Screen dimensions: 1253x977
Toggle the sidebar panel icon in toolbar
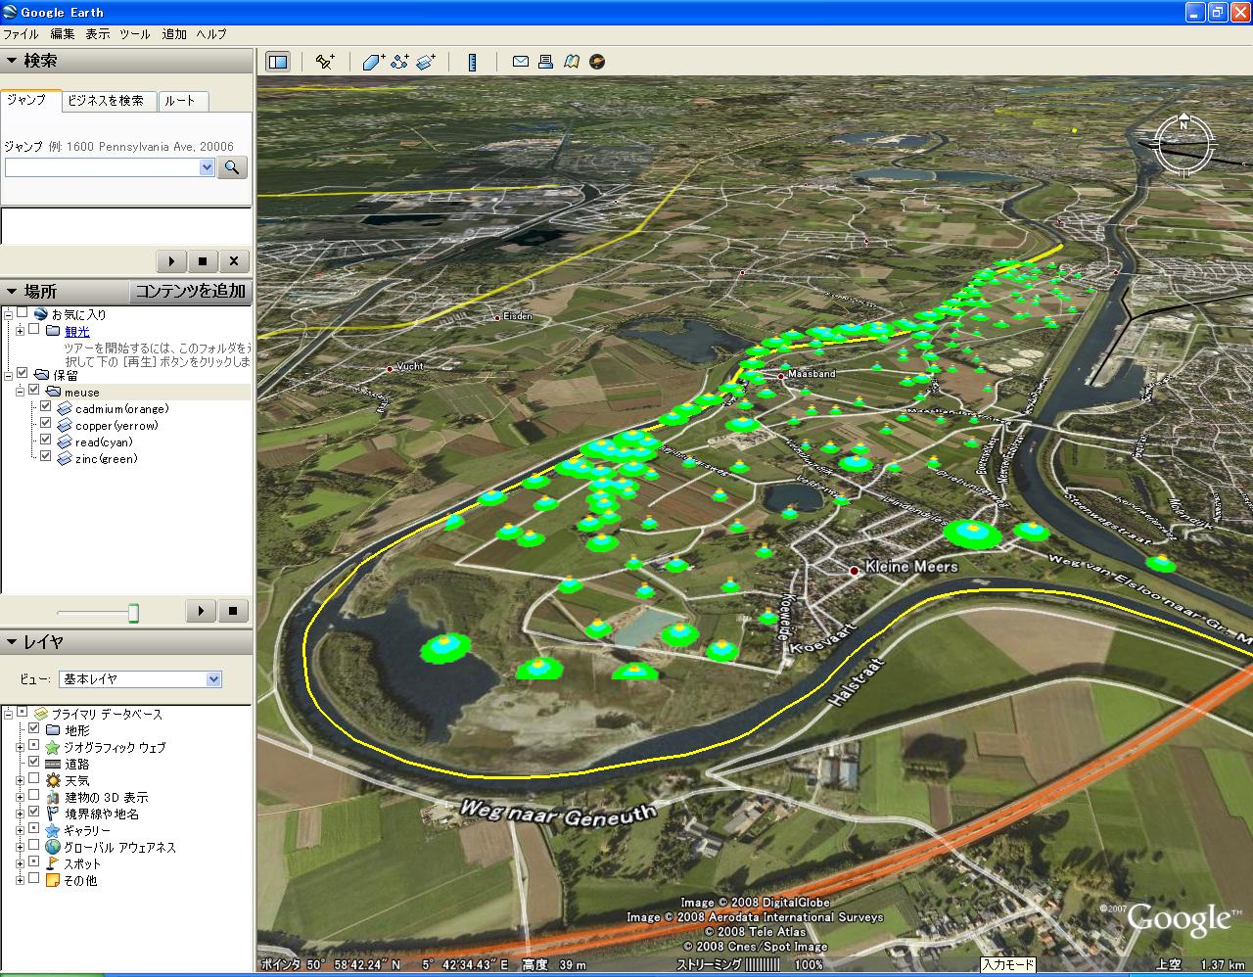(x=278, y=62)
